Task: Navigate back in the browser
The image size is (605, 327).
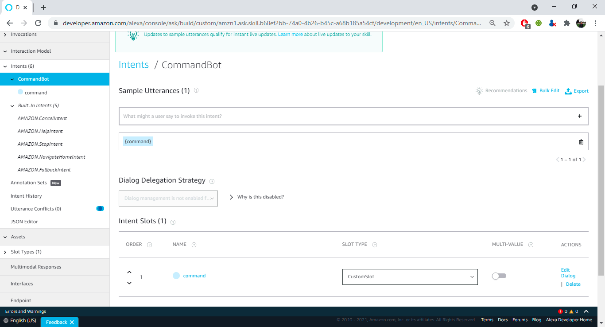Action: pos(10,23)
